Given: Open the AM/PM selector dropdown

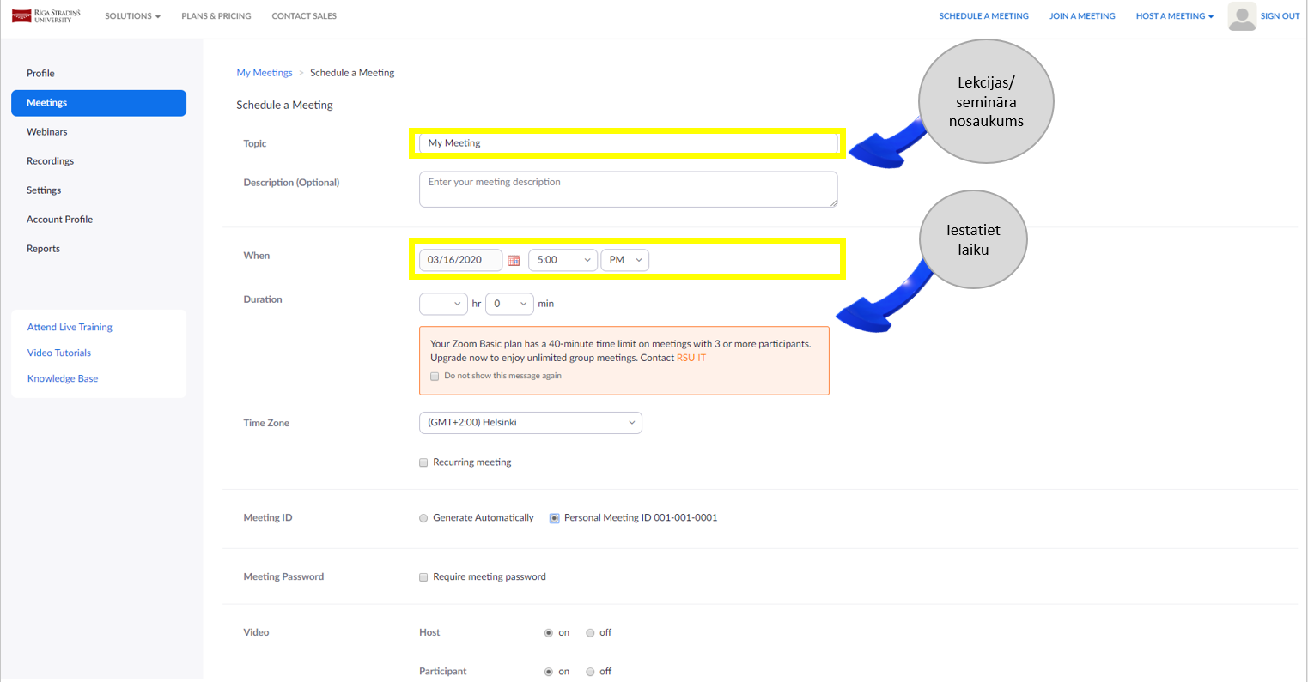Looking at the screenshot, I should click(625, 260).
